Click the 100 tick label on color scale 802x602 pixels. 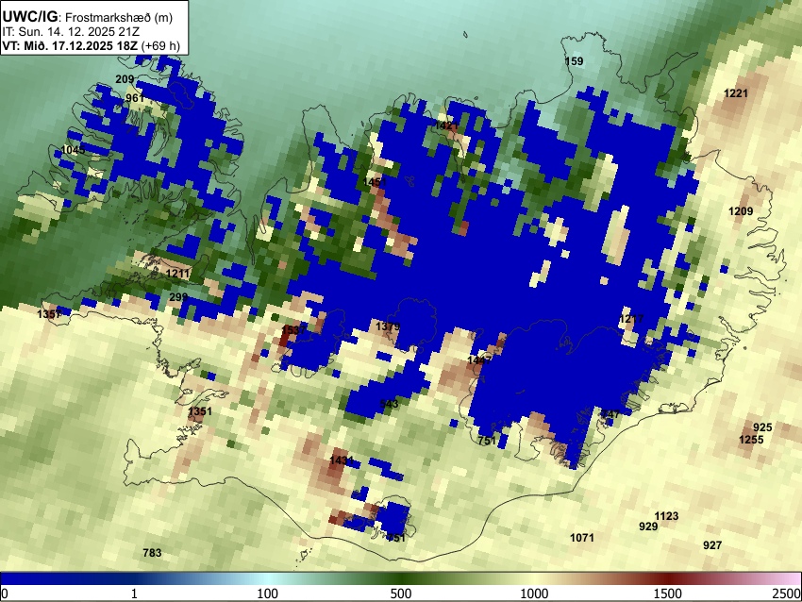tap(268, 594)
